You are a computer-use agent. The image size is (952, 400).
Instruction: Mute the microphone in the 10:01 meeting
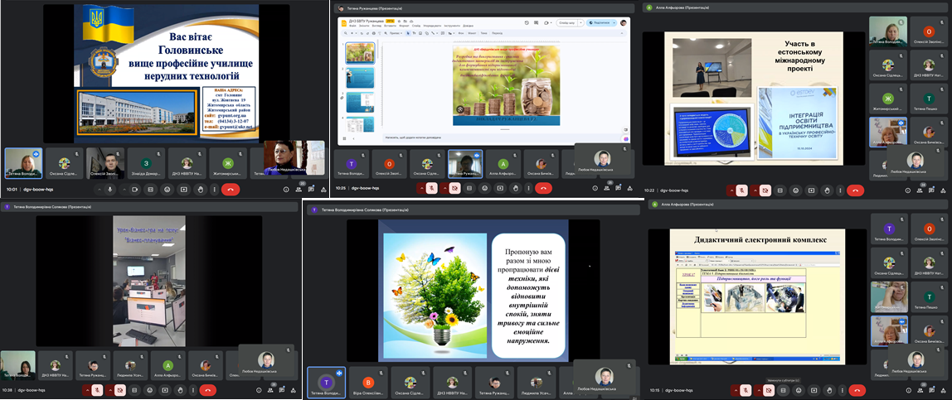point(109,189)
